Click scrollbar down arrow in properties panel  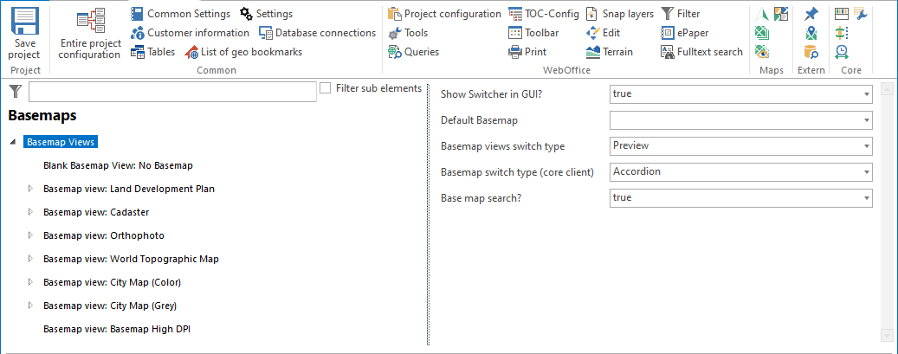click(887, 336)
